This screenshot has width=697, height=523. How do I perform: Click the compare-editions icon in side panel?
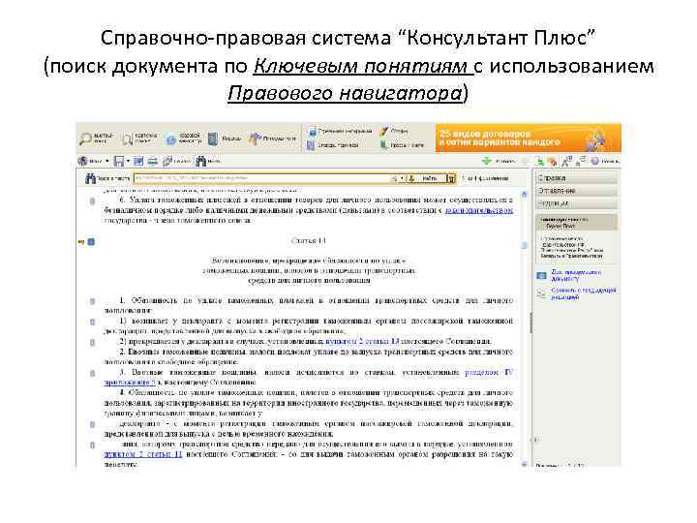pyautogui.click(x=541, y=293)
